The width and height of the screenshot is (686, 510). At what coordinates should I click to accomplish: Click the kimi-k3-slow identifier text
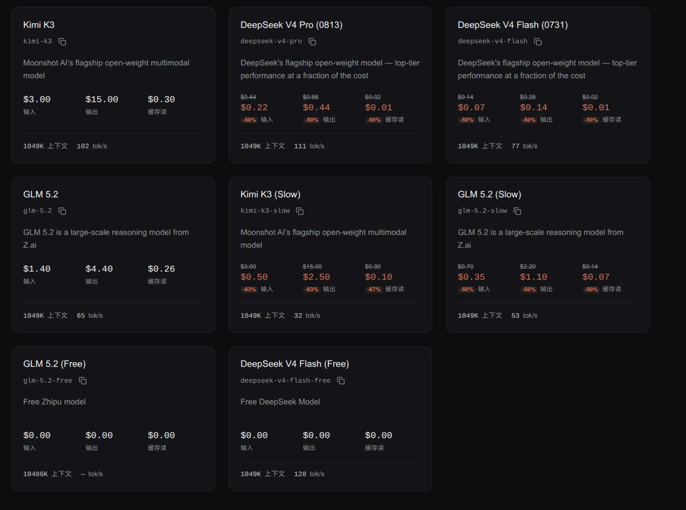(265, 211)
